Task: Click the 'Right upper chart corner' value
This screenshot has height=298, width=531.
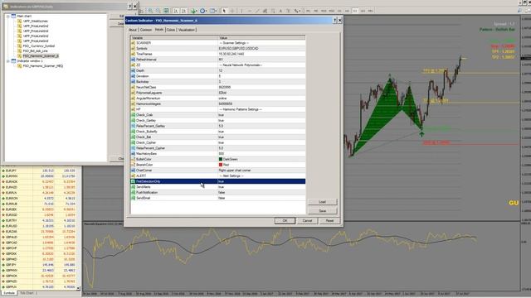Action: tap(235, 171)
